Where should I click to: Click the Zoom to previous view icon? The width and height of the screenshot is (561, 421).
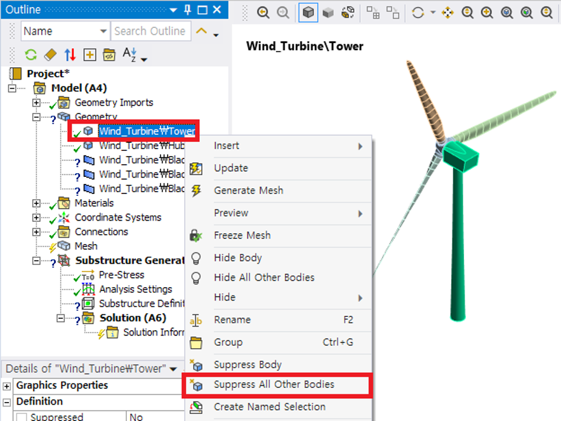pos(263,13)
